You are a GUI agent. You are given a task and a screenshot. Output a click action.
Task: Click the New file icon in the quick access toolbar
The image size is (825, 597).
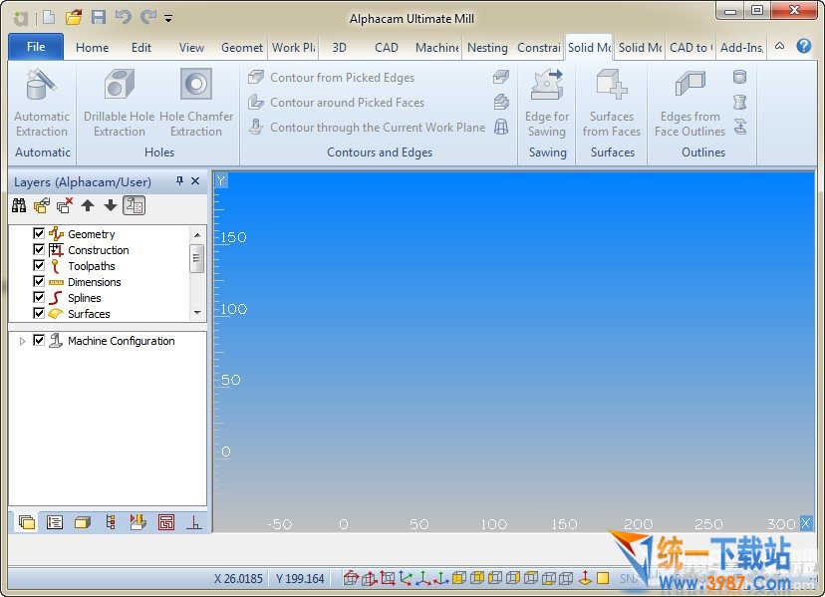(x=49, y=18)
